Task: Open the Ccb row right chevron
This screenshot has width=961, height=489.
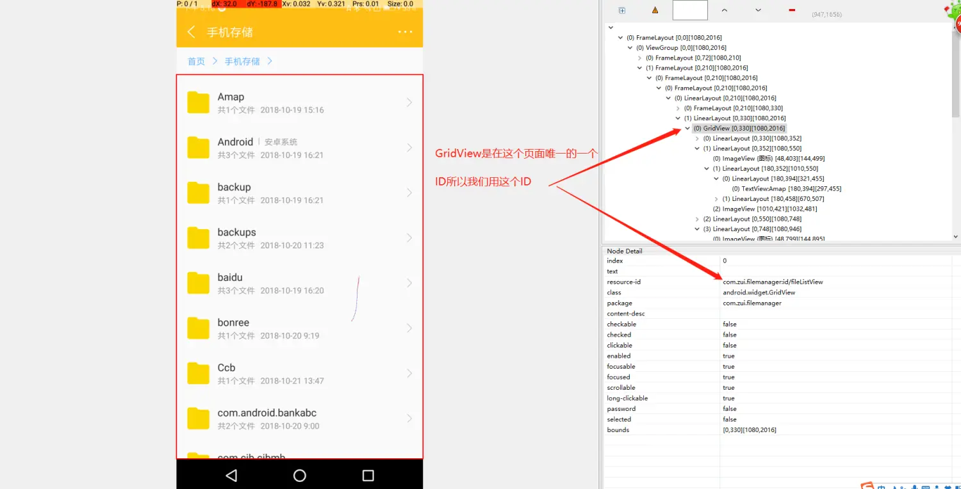Action: click(409, 373)
